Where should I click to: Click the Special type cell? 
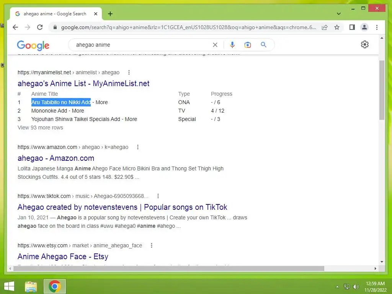(187, 119)
